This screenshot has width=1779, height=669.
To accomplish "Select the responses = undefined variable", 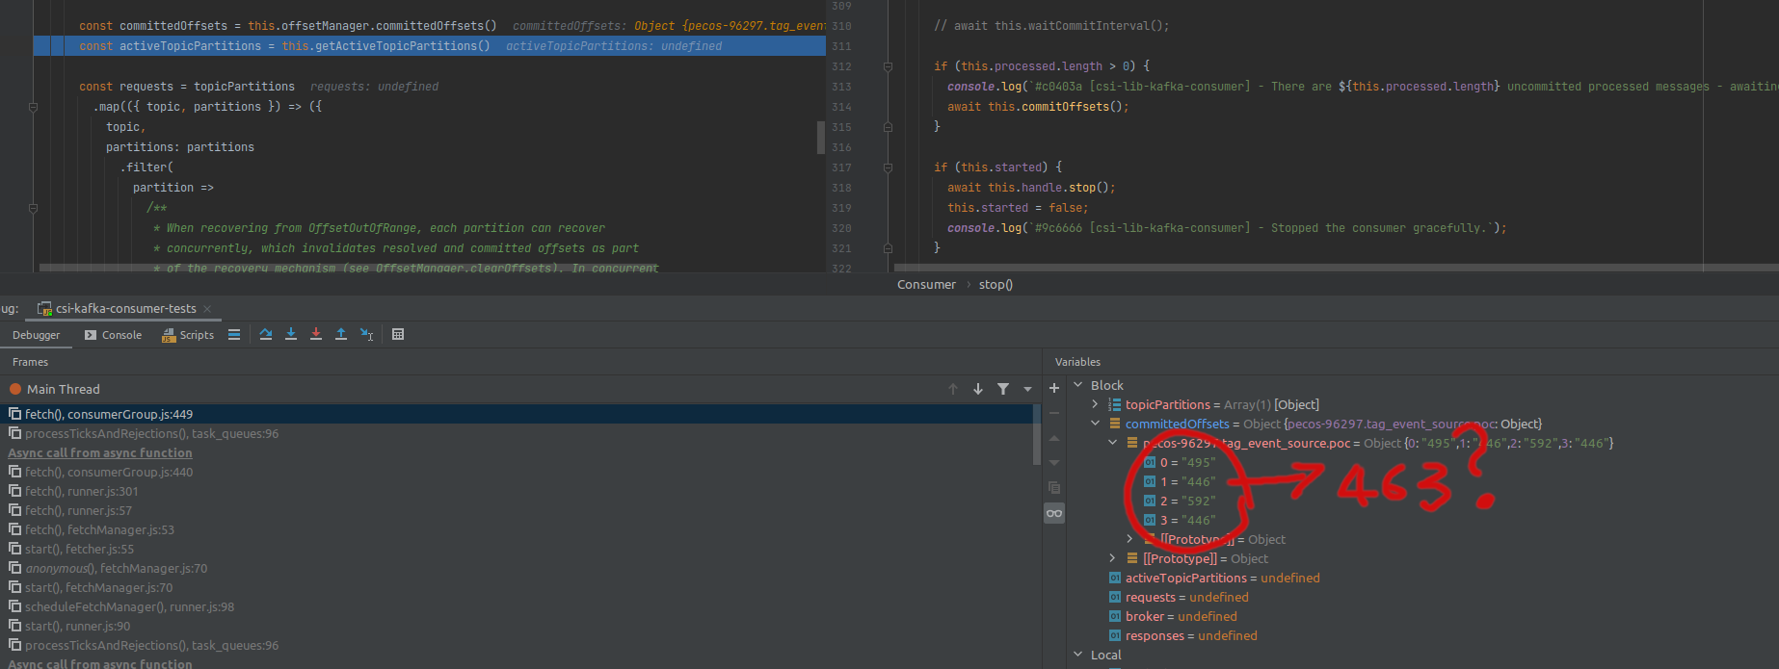I will coord(1183,635).
